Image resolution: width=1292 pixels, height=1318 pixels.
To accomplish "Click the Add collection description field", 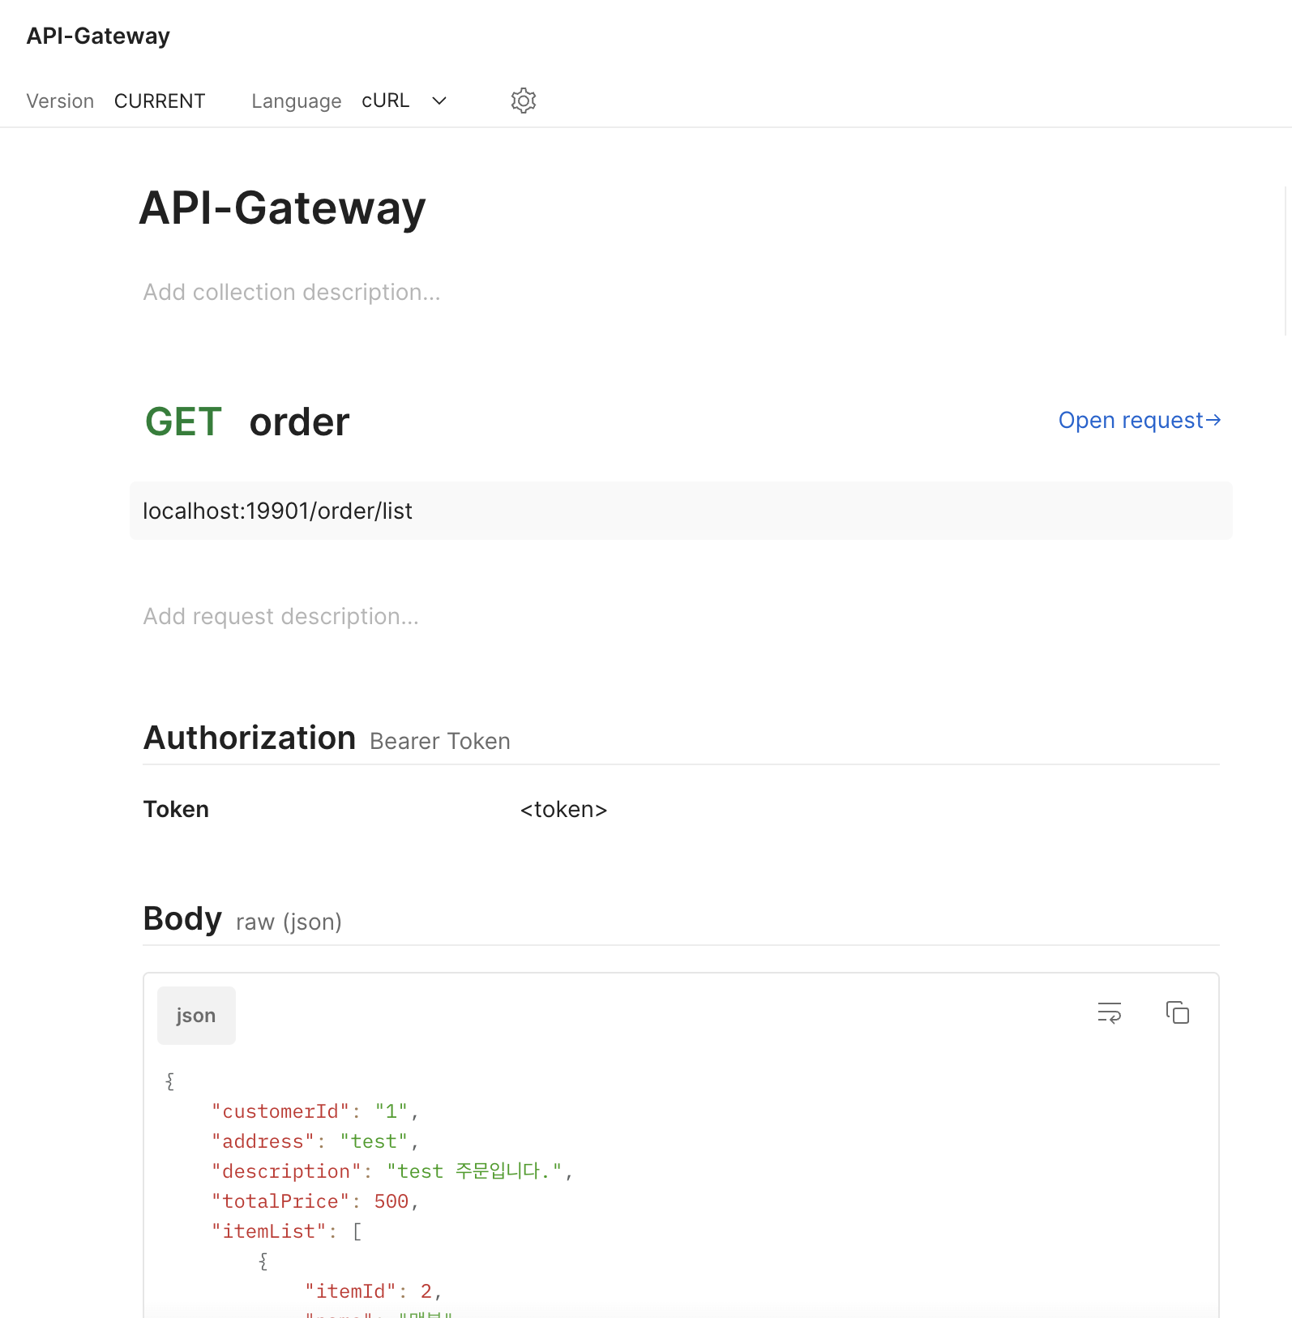I will (292, 292).
